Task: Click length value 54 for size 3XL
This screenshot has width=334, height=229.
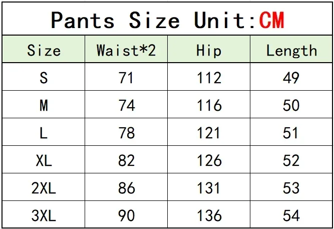Action: (291, 215)
